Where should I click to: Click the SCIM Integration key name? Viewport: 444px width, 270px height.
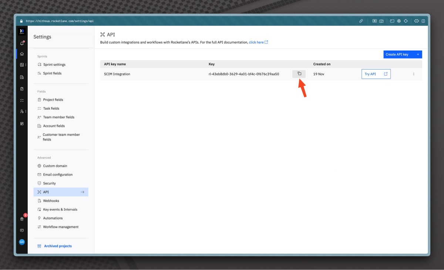coord(117,74)
